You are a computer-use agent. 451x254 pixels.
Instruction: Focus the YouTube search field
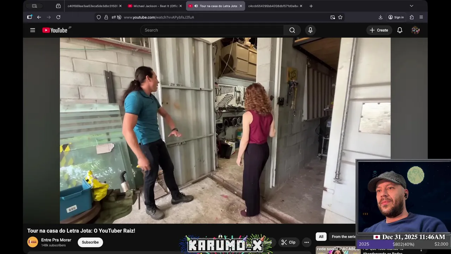click(x=212, y=30)
